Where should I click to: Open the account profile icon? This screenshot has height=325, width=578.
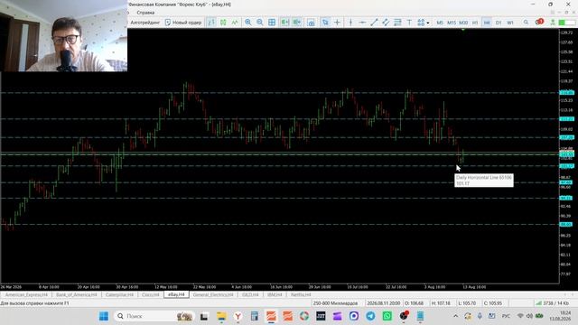point(553,23)
